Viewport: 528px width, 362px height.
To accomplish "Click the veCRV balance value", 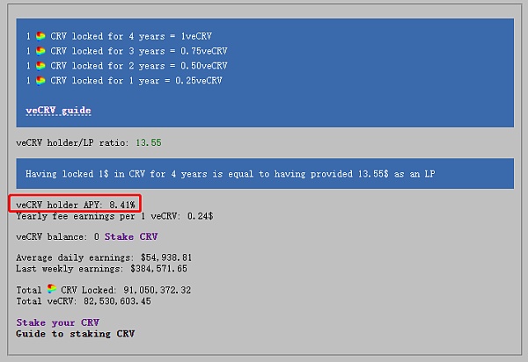I will point(97,236).
